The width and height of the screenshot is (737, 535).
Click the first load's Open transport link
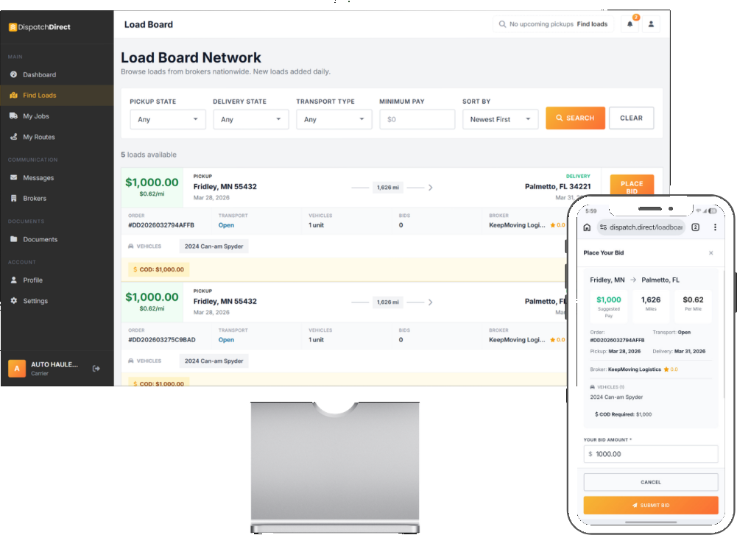click(226, 225)
